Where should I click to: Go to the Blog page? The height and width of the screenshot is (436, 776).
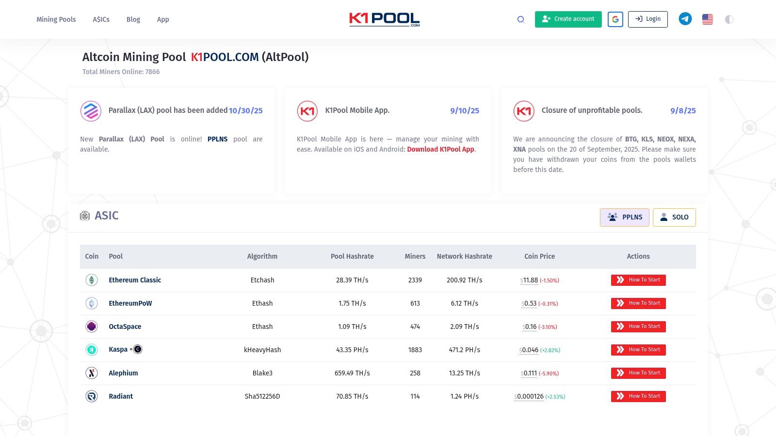[x=133, y=19]
